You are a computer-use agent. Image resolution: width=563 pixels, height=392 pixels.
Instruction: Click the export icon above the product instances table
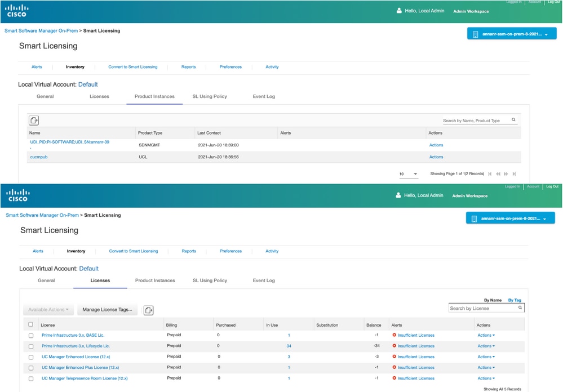coord(34,121)
